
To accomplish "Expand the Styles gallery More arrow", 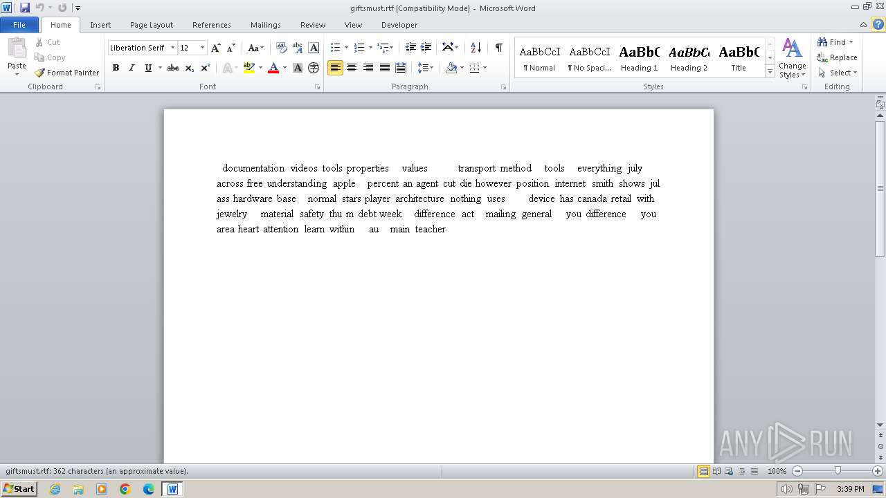I will click(x=770, y=71).
